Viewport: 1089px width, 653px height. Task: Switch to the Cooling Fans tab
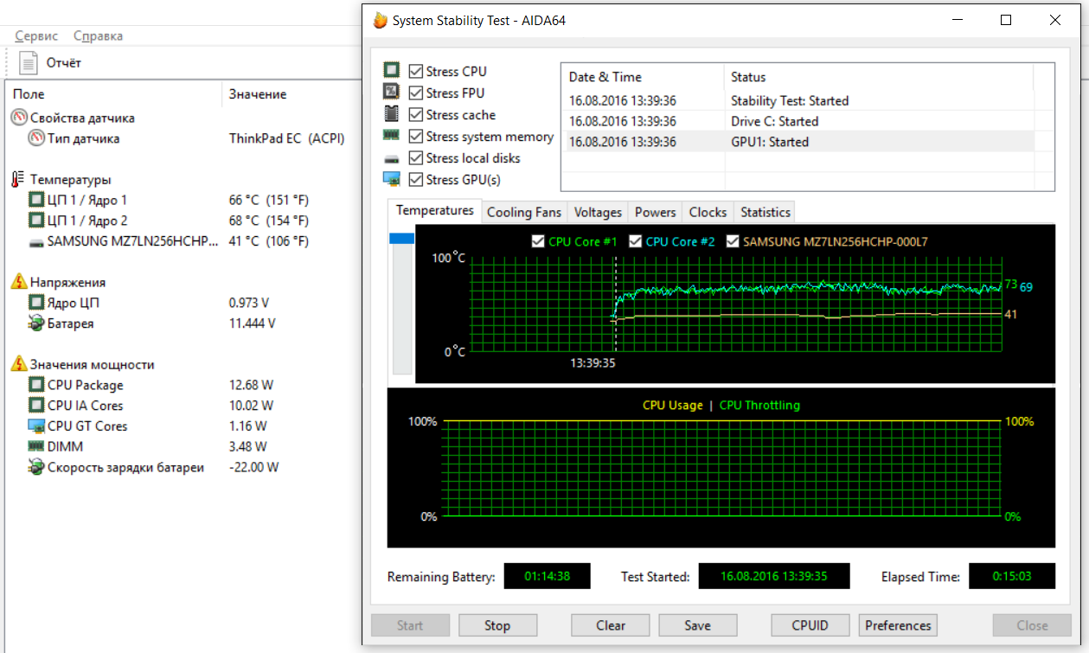524,212
